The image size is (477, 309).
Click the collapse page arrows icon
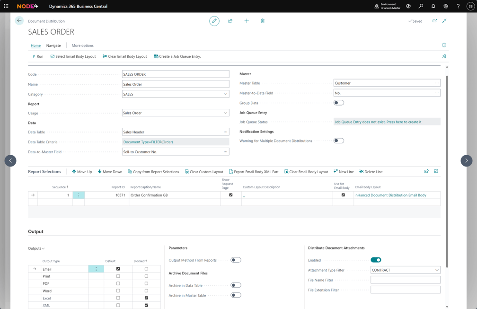444,21
